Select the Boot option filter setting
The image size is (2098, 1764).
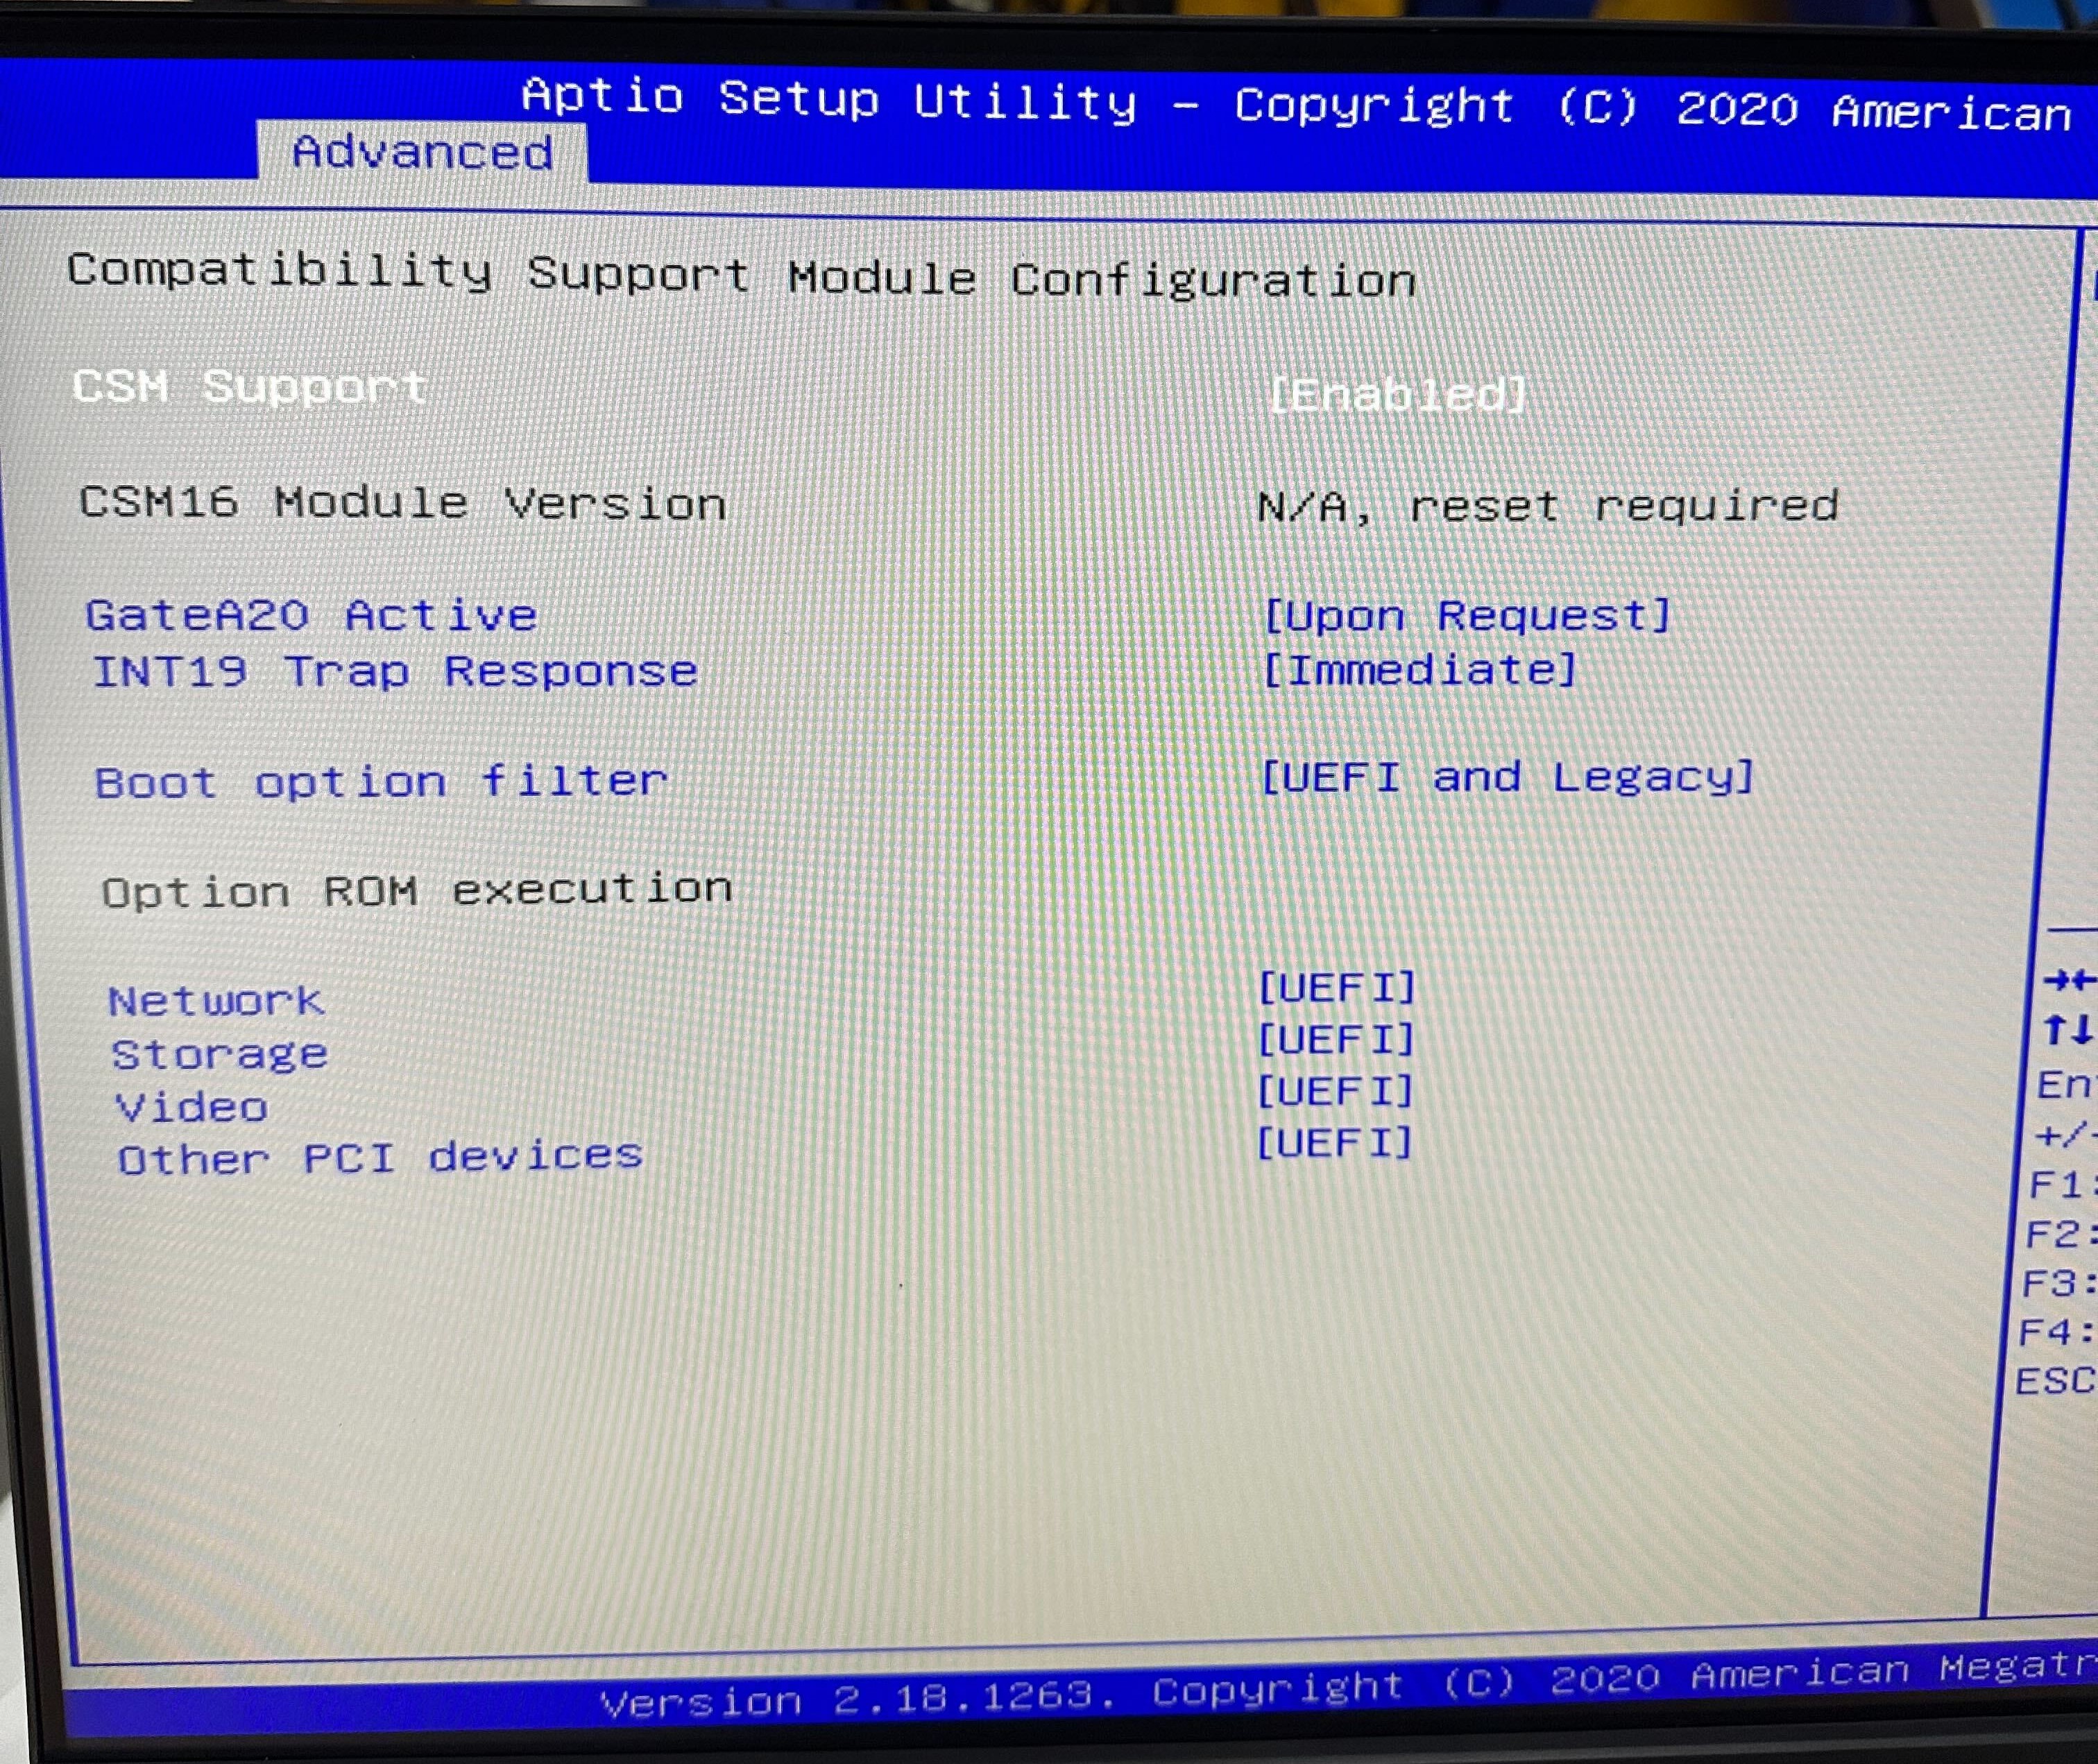[381, 781]
